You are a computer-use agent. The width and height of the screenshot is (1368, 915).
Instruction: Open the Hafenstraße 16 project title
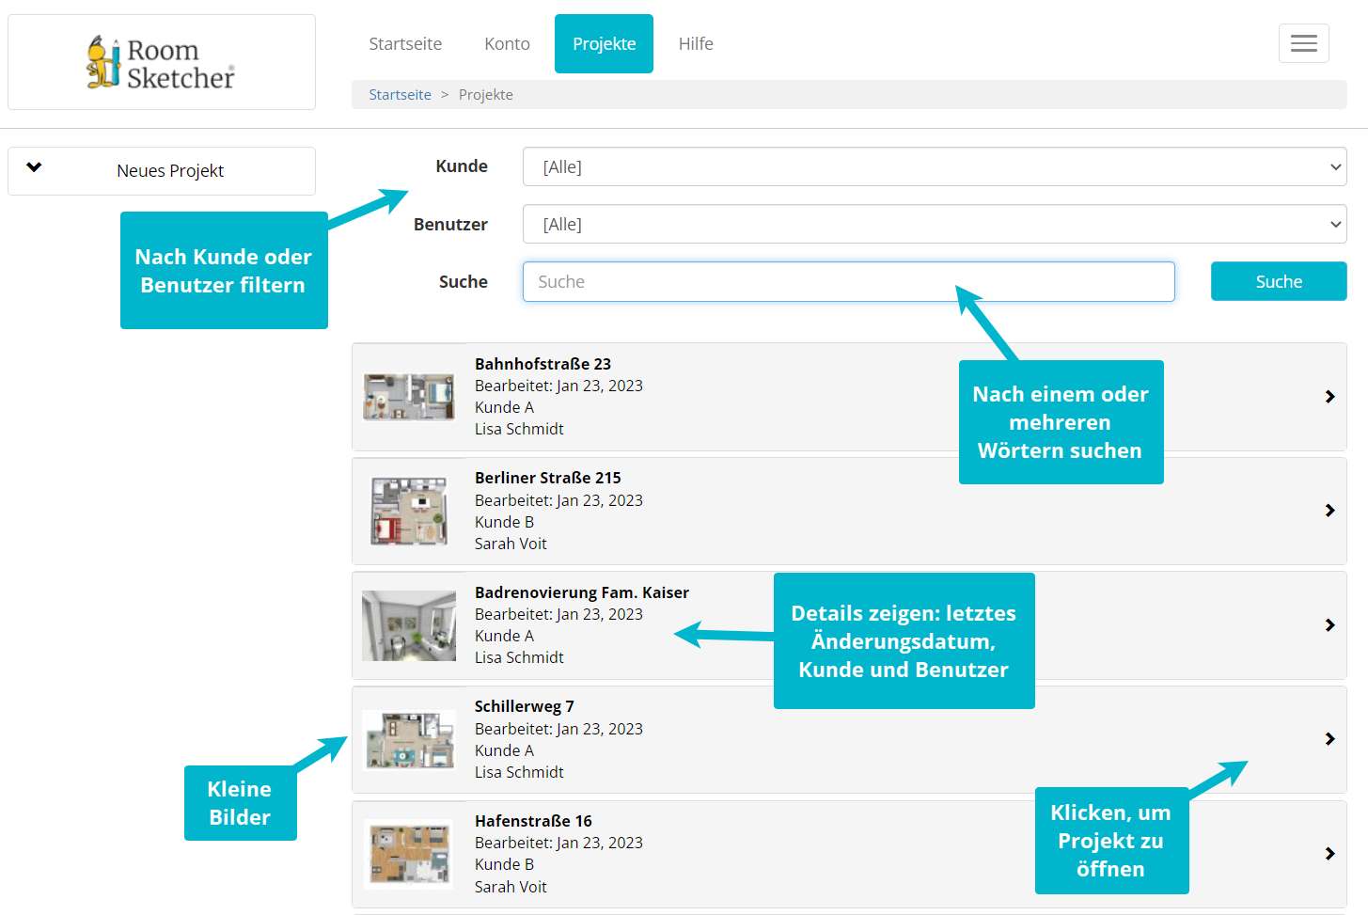[533, 821]
